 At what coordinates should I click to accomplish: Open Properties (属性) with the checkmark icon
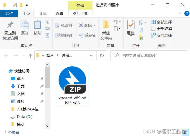coord(131,28)
